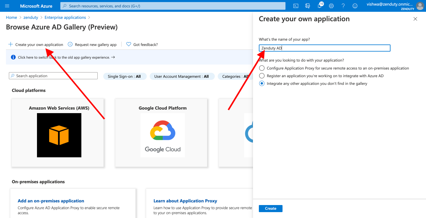Go to zenduty breadcrumb
The height and width of the screenshot is (218, 426).
(x=31, y=18)
